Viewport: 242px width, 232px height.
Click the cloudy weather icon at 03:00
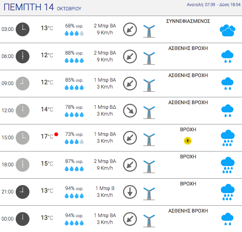point(227,31)
